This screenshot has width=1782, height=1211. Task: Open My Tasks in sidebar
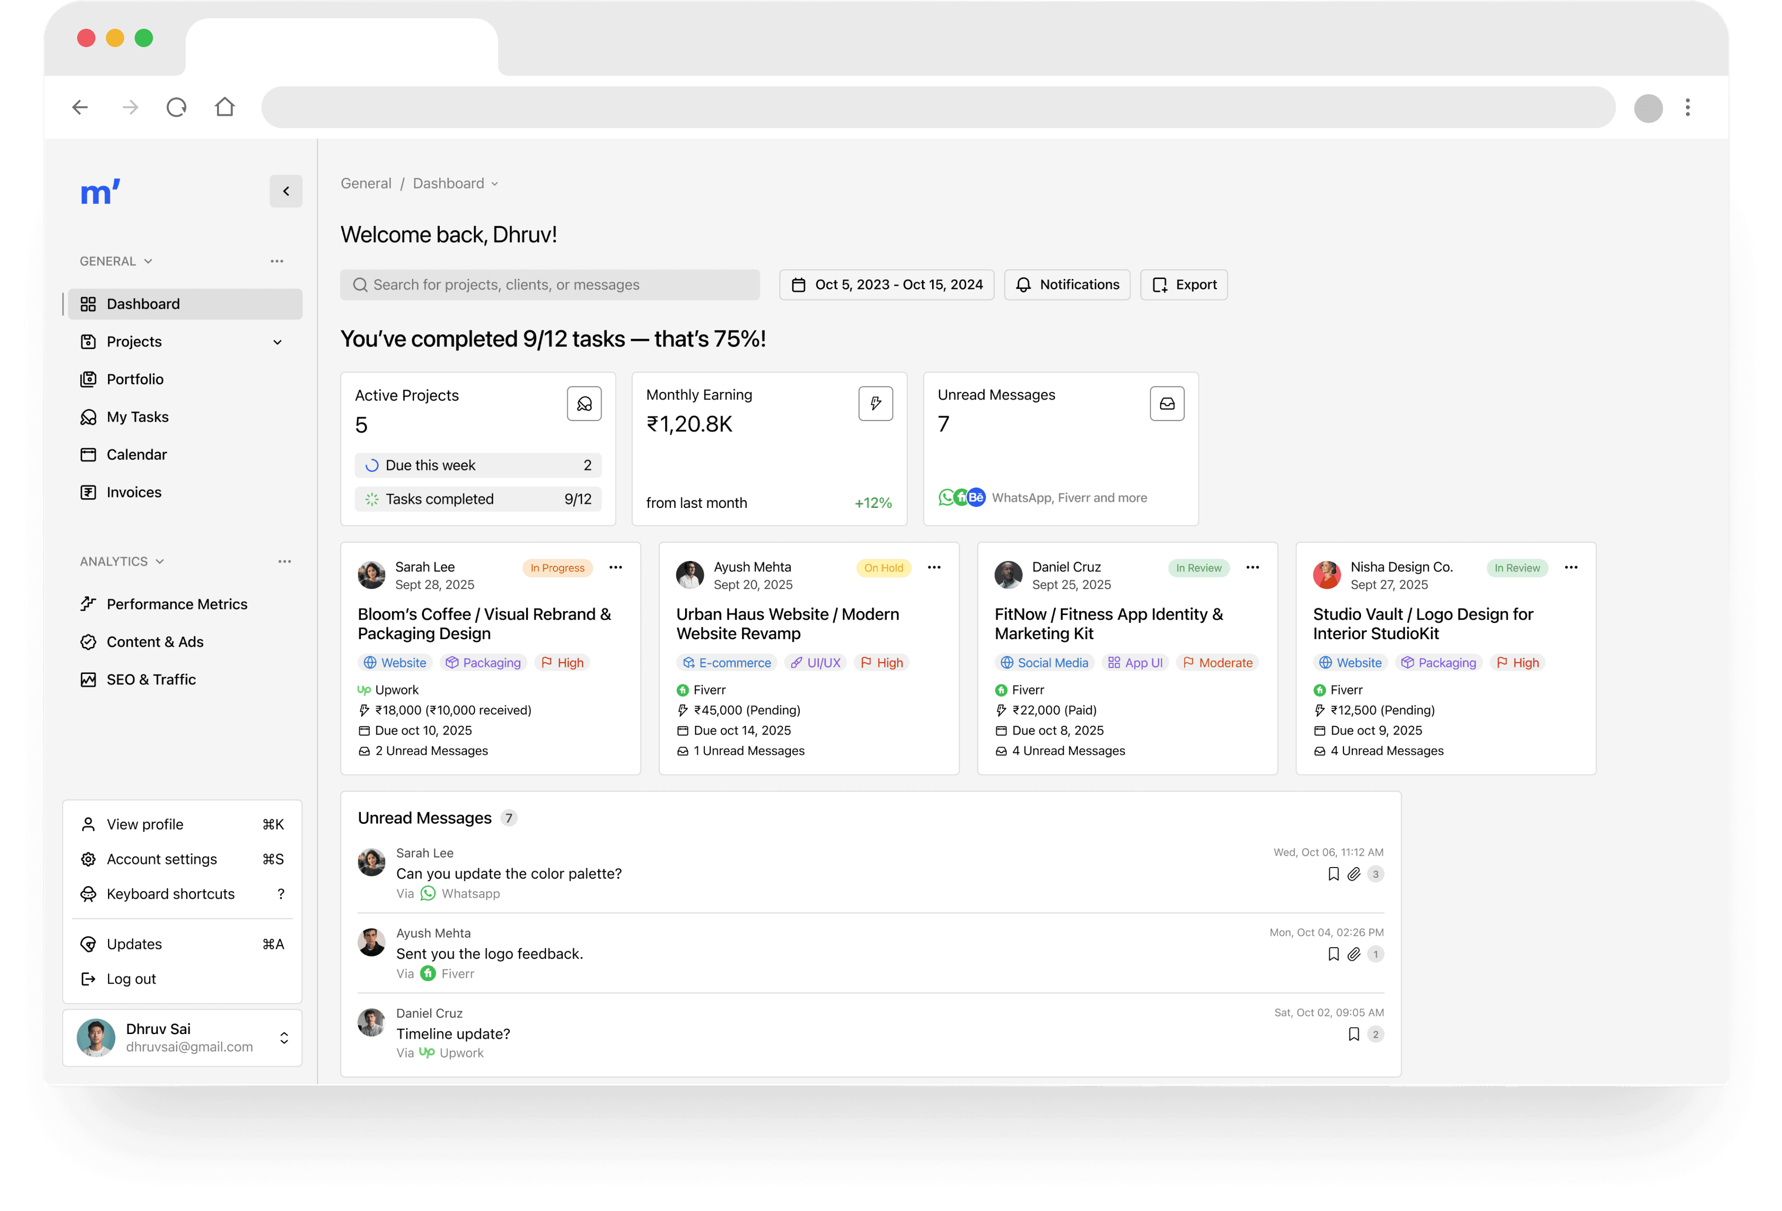[x=137, y=416]
